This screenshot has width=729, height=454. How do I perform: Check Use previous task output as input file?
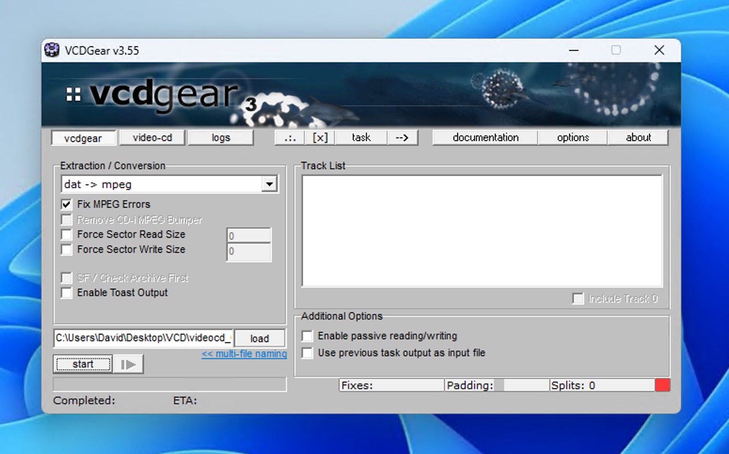pos(307,353)
